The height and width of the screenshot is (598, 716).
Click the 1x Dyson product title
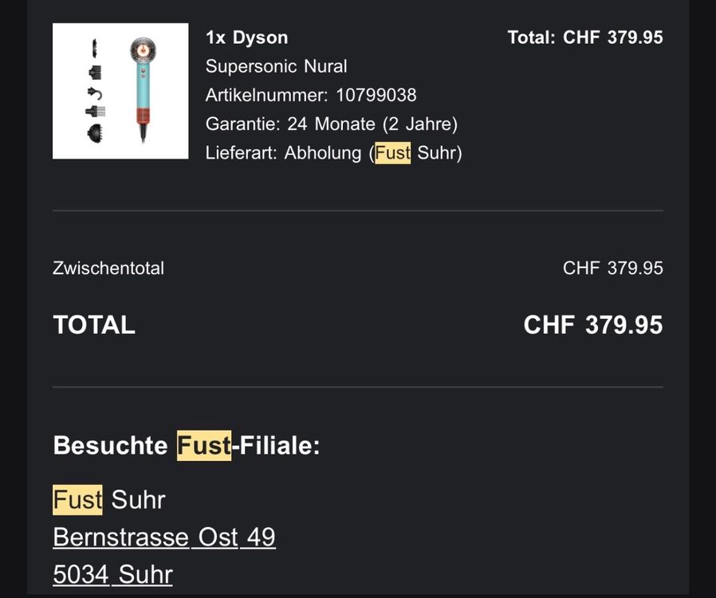[x=246, y=37]
